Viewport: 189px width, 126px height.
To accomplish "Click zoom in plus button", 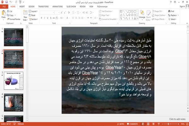I will [178, 124].
